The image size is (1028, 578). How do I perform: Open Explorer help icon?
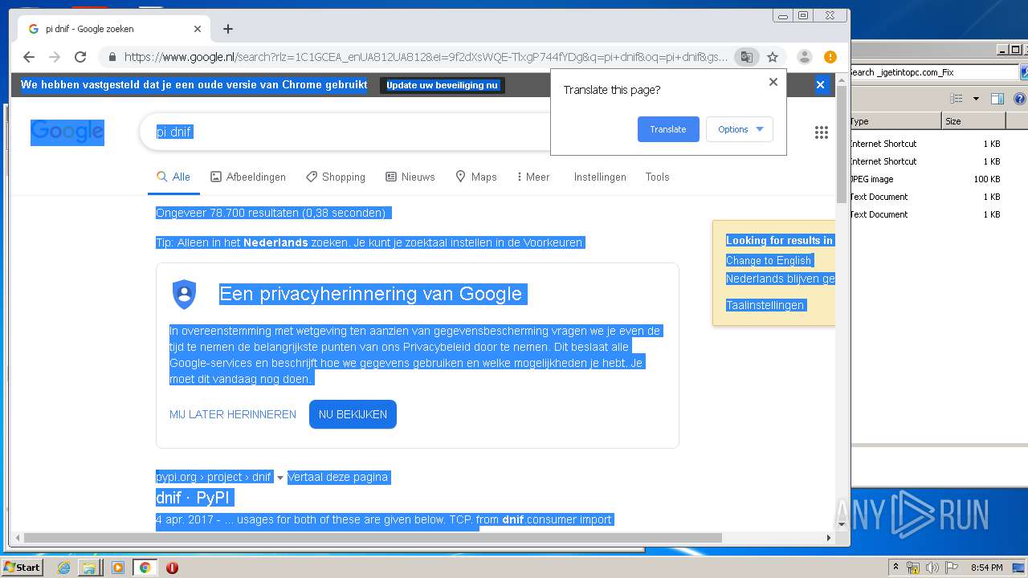(x=1021, y=99)
